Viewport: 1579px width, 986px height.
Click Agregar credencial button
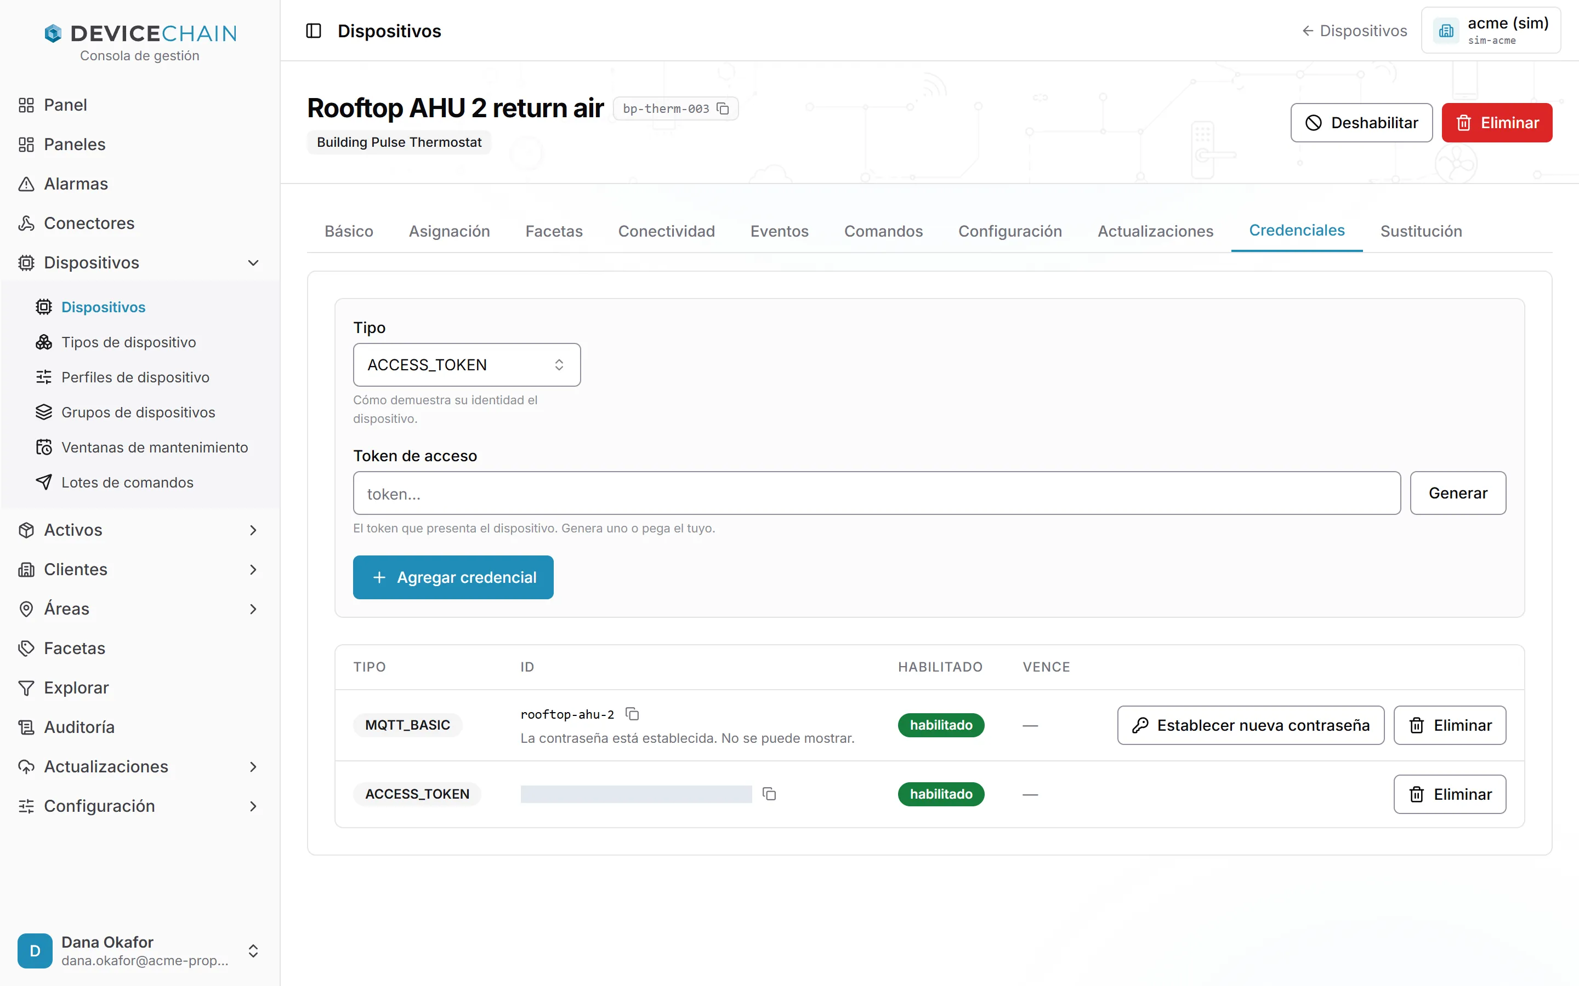(453, 577)
